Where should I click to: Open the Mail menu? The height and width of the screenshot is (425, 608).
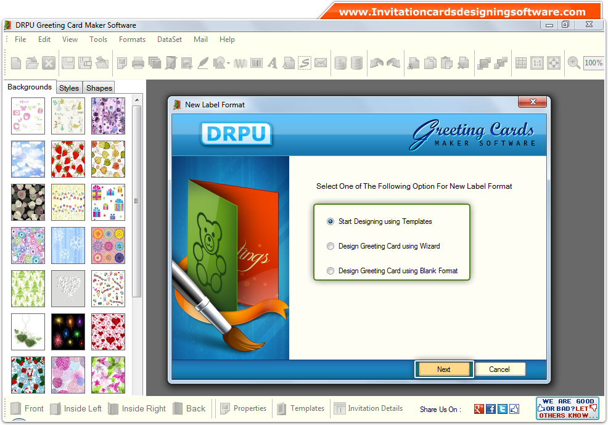pyautogui.click(x=200, y=39)
